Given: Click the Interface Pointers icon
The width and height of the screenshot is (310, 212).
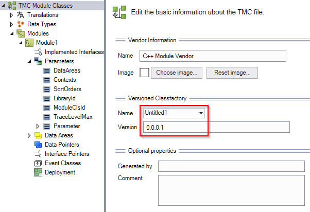Looking at the screenshot, I should tap(38, 154).
